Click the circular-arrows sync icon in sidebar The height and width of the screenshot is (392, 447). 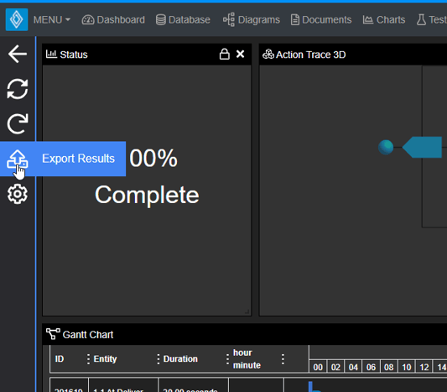point(18,89)
